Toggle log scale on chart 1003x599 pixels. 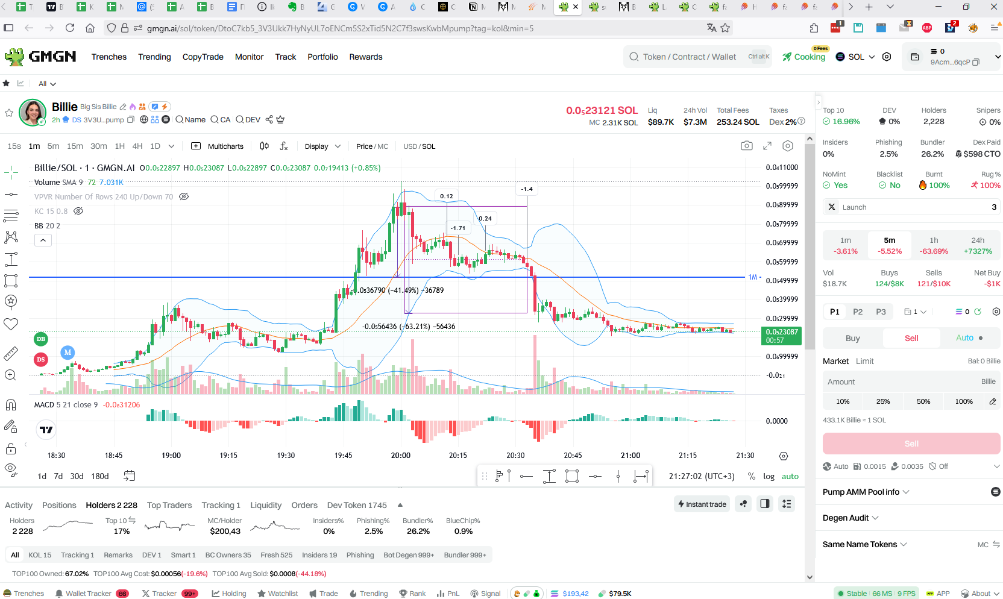pos(769,476)
